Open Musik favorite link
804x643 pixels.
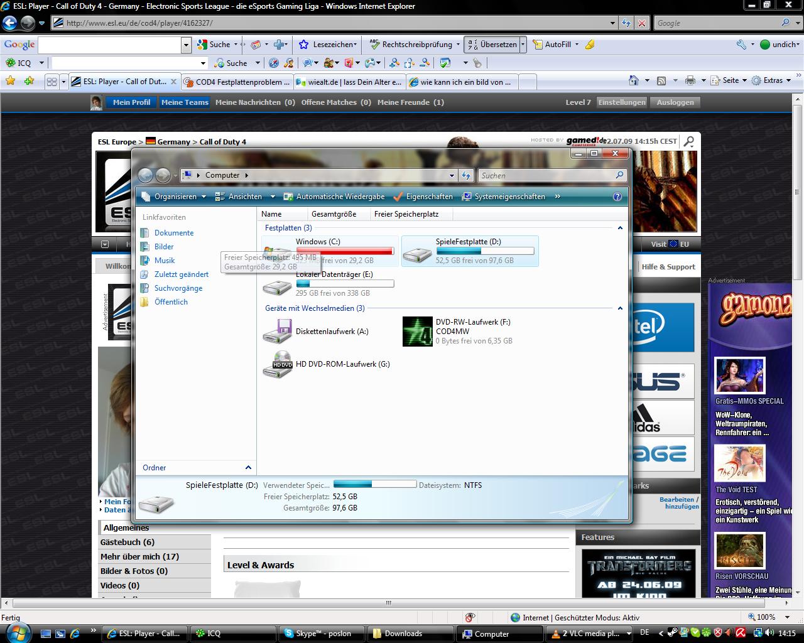coord(165,261)
